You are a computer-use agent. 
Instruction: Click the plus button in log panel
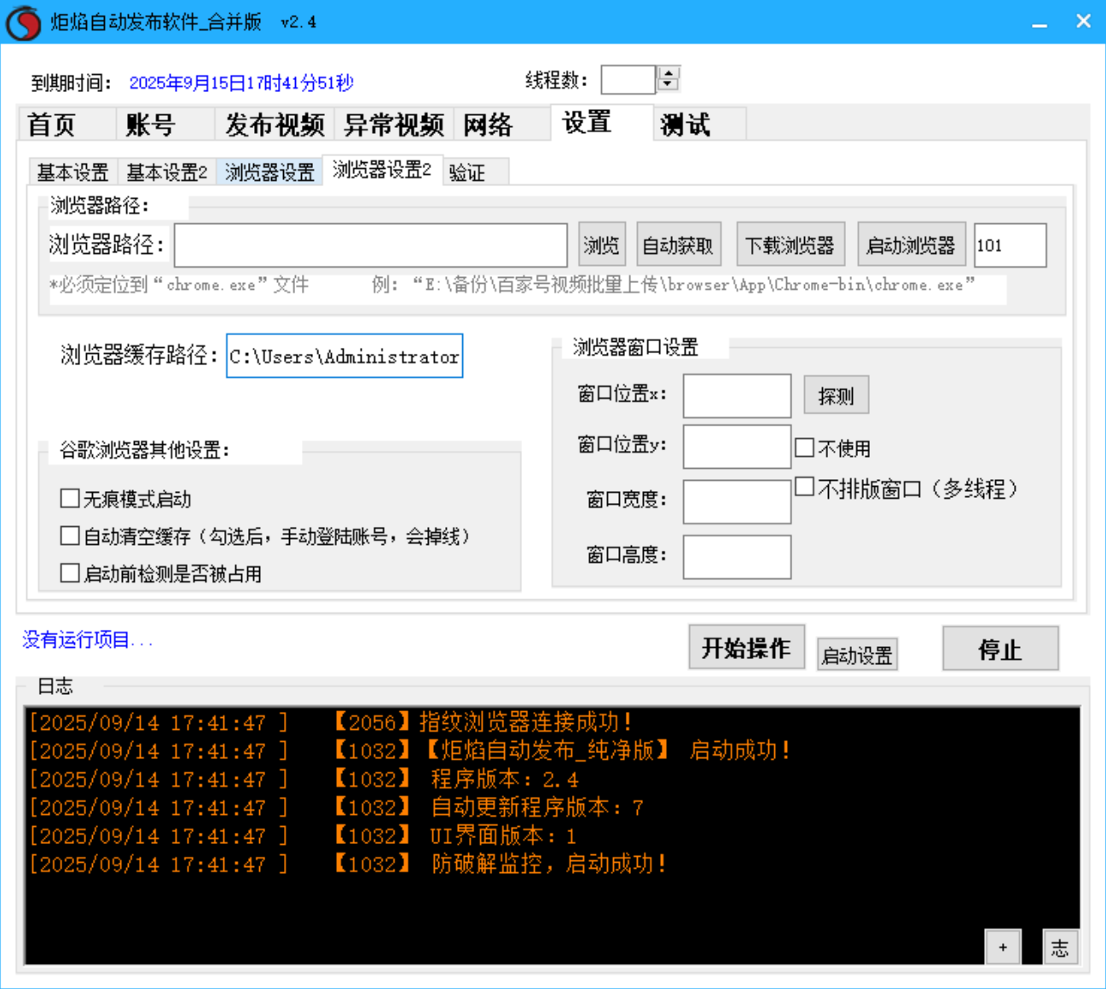tap(1003, 947)
